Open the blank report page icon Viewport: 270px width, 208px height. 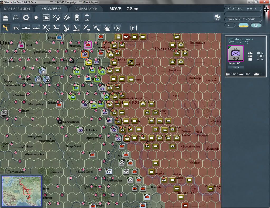(x=87, y=18)
